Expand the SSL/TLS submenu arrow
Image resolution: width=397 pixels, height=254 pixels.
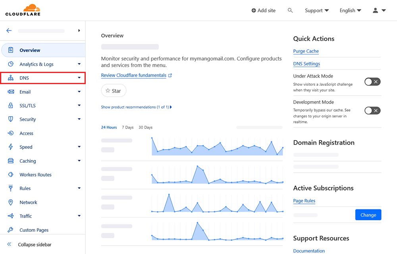tap(79, 105)
